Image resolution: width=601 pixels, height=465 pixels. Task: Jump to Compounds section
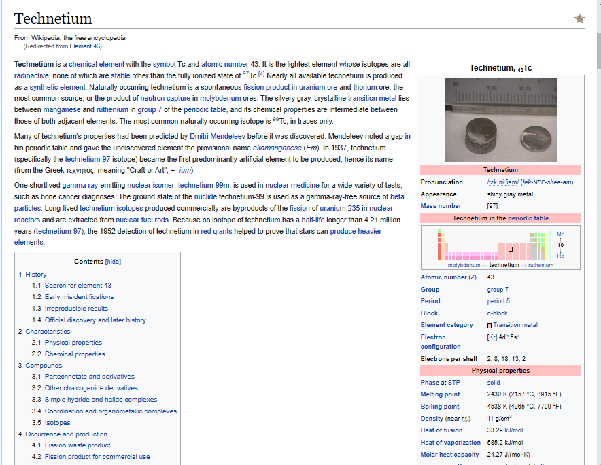(44, 365)
